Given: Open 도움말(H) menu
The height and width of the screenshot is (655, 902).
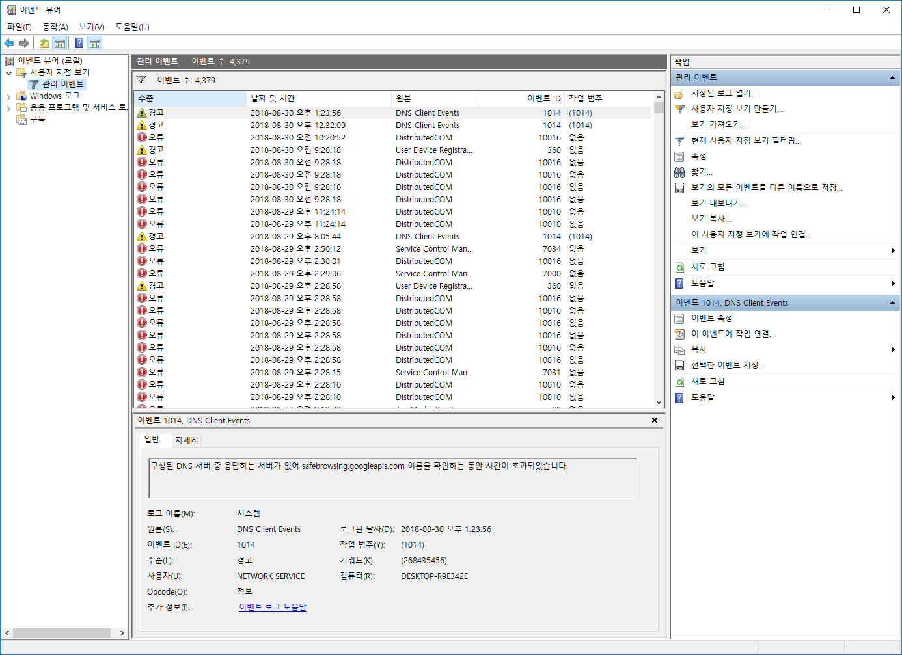Looking at the screenshot, I should coord(132,27).
